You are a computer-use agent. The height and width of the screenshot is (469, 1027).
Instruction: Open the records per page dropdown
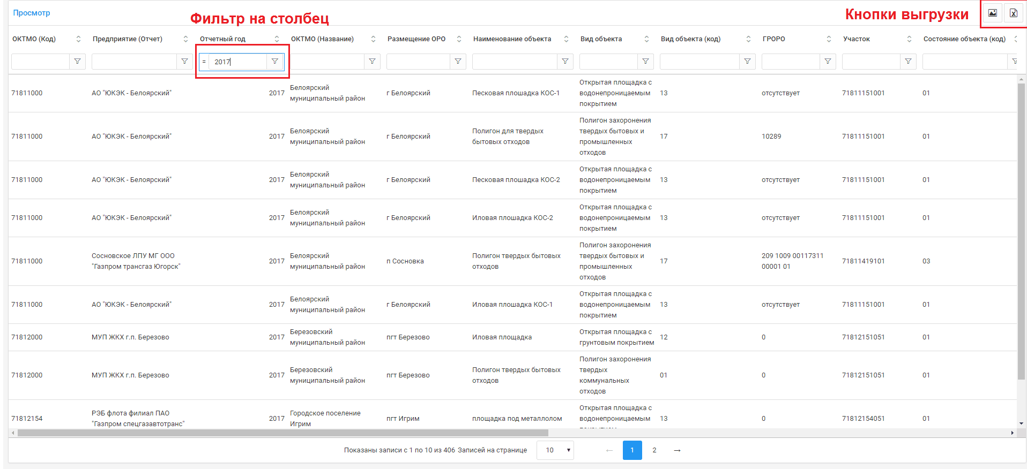point(555,450)
